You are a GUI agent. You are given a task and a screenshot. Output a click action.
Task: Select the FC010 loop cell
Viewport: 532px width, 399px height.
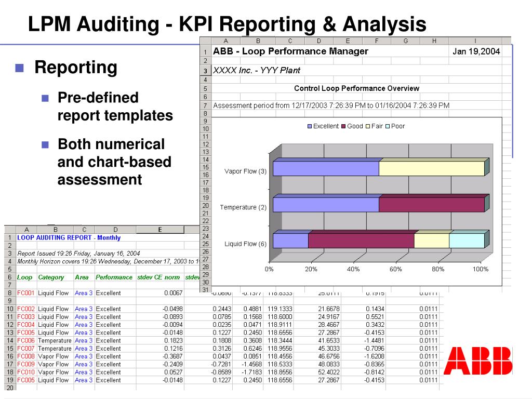[x=26, y=372]
